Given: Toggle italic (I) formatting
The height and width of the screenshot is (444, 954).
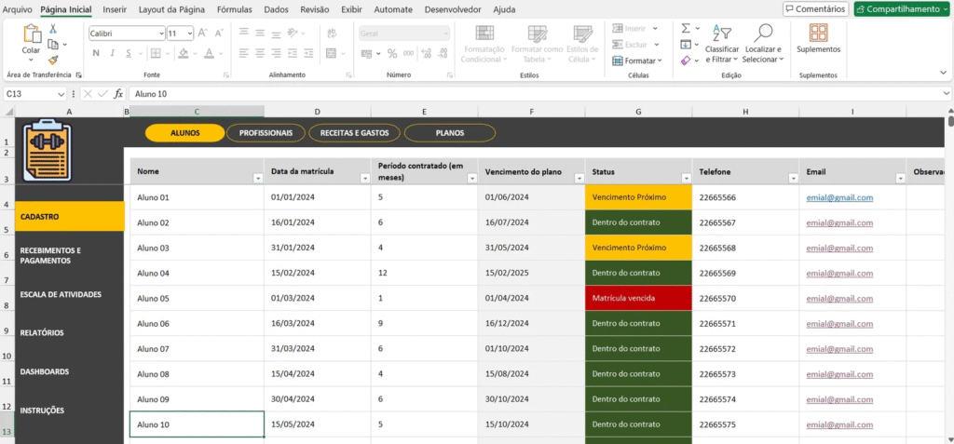Looking at the screenshot, I should coord(111,53).
